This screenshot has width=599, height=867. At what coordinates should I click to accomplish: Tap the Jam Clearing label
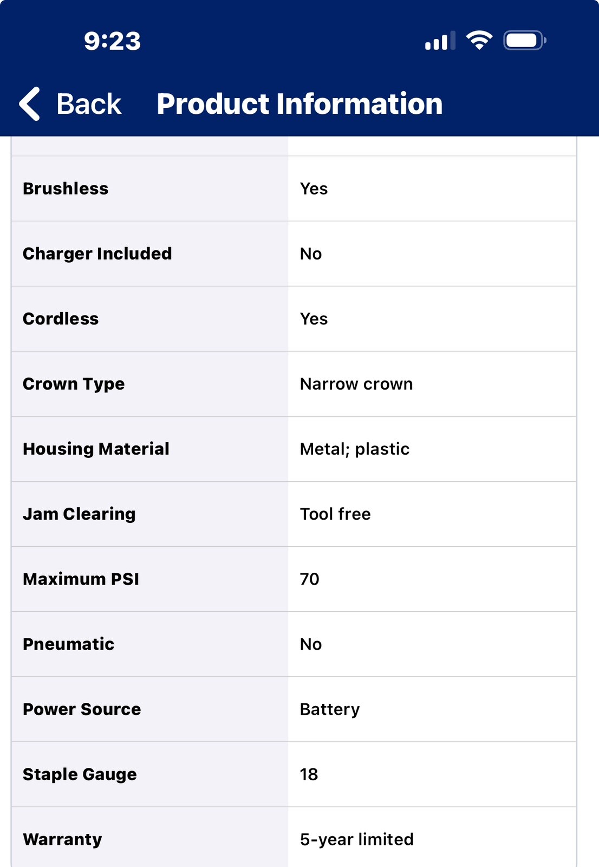(x=79, y=514)
